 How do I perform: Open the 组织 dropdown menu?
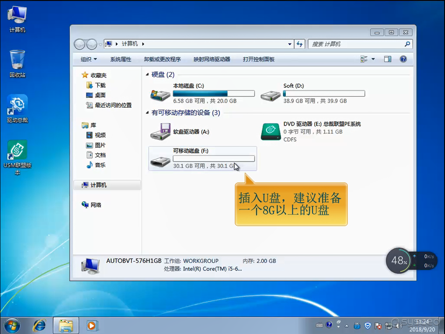[x=88, y=59]
